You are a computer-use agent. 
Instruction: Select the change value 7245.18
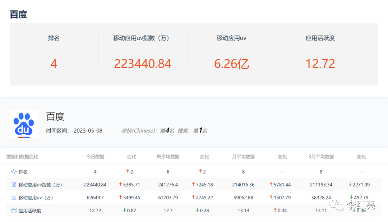point(204,185)
